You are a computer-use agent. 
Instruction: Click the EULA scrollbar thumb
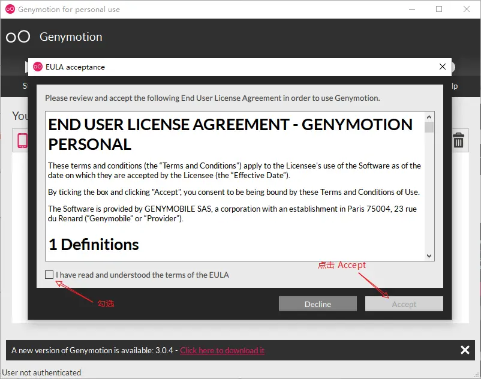(429, 127)
